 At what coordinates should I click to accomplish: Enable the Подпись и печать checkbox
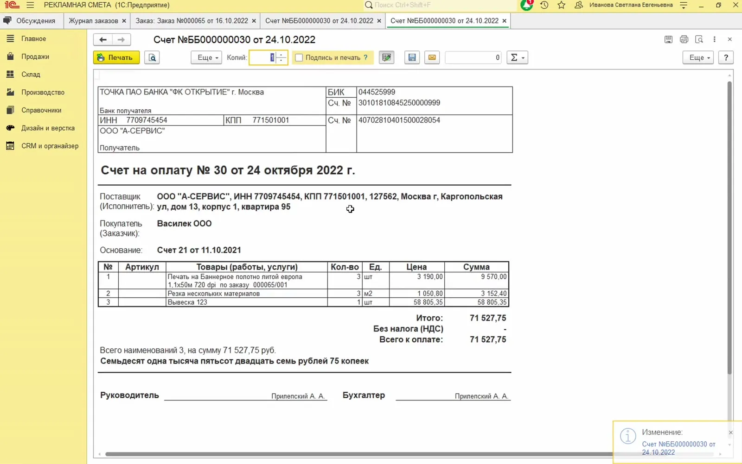[299, 57]
